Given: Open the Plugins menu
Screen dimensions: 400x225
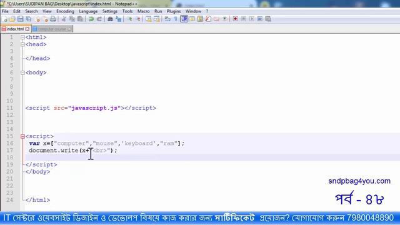Looking at the screenshot, I should click(174, 11).
